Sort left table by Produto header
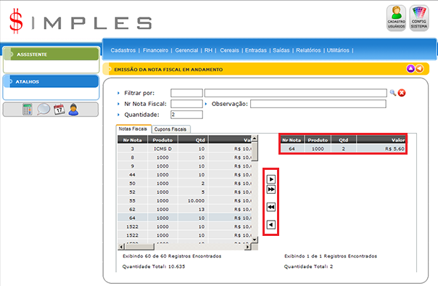 point(162,140)
